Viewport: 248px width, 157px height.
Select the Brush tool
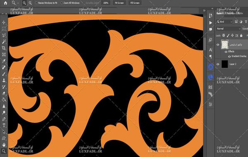click(4, 74)
